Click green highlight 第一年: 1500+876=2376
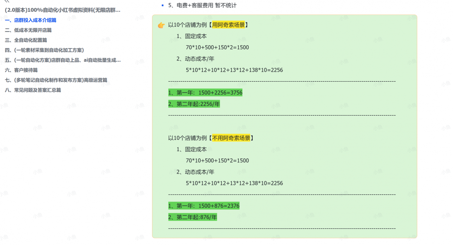This screenshot has width=453, height=245. click(203, 205)
